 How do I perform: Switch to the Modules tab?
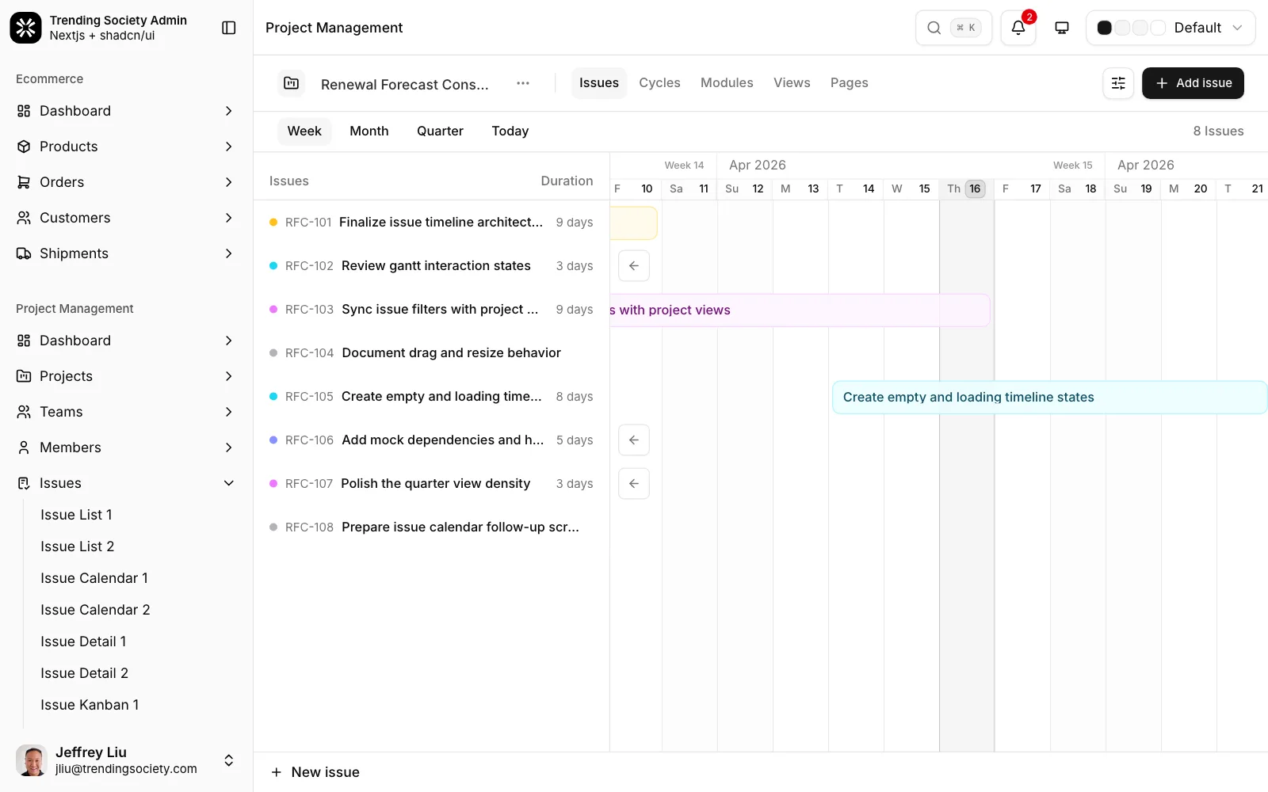727,83
